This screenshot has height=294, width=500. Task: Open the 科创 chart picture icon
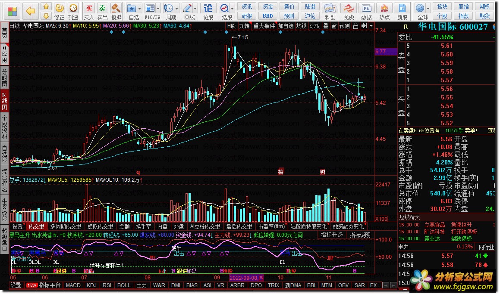(330, 8)
